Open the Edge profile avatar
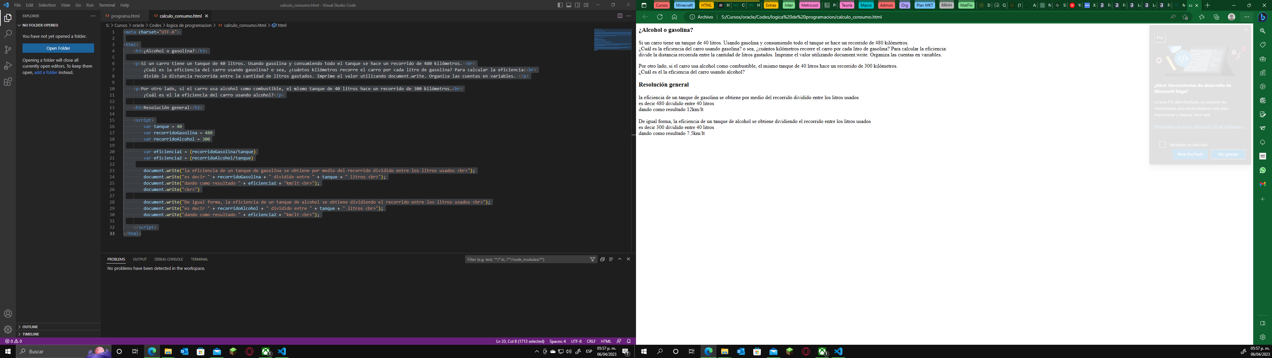Image resolution: width=1272 pixels, height=358 pixels. 1232,17
